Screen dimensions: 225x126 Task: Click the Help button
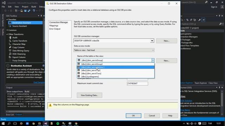click(170, 115)
